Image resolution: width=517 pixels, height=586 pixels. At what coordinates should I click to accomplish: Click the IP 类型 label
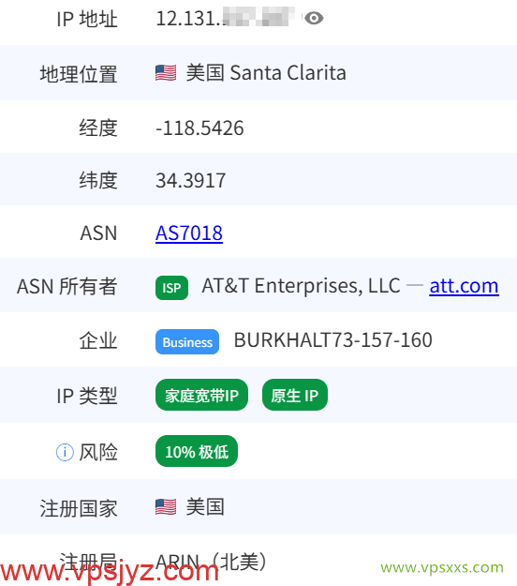[87, 396]
